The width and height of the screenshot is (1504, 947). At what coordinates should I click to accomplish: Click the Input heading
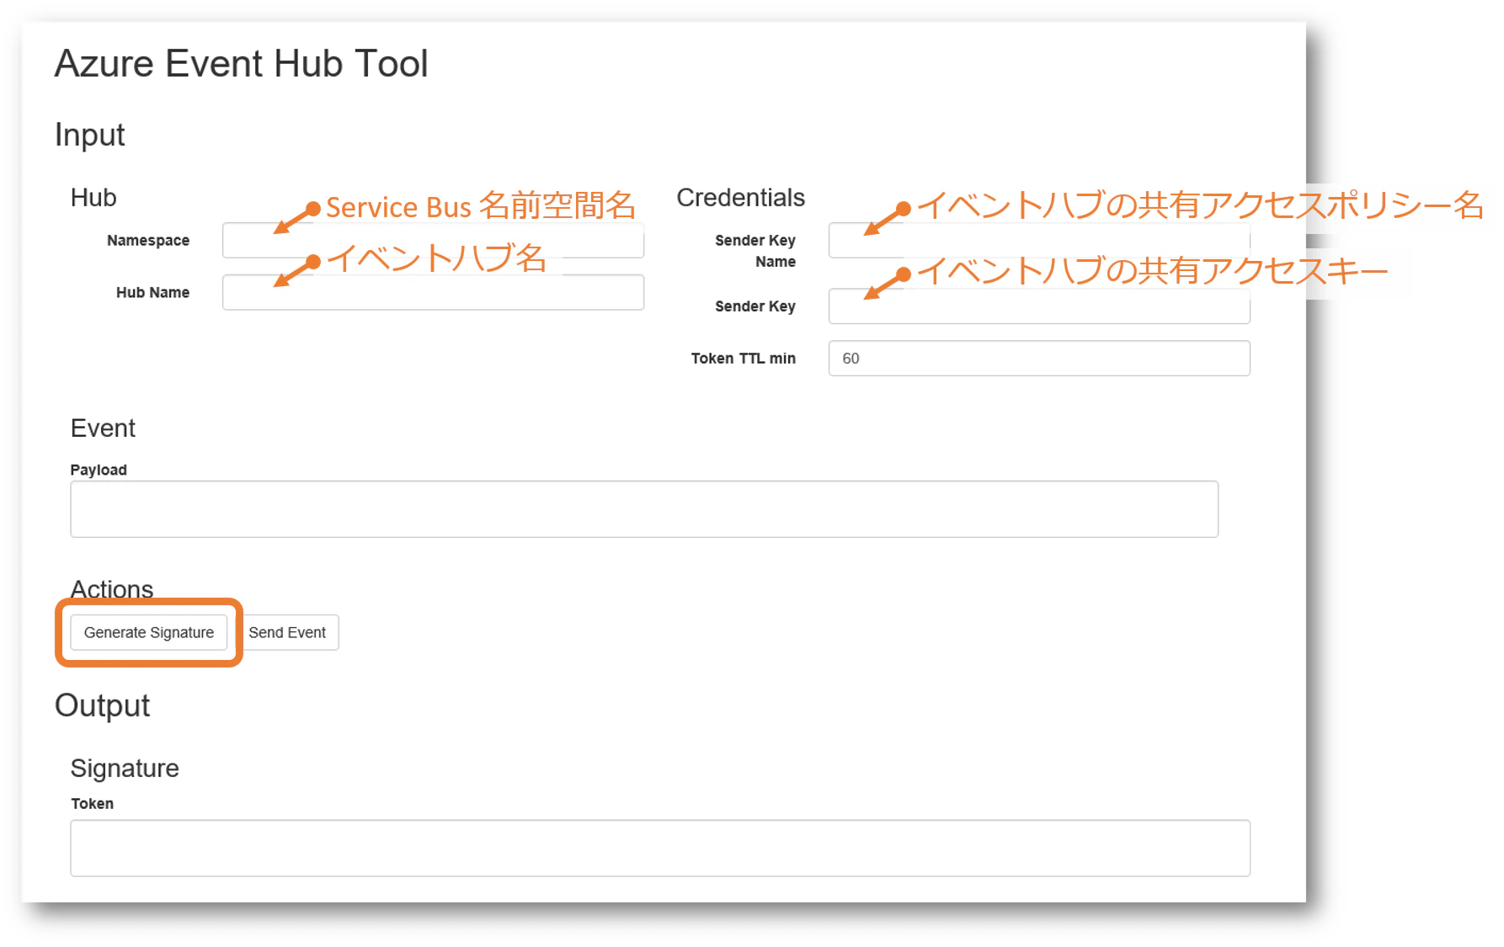pyautogui.click(x=89, y=136)
